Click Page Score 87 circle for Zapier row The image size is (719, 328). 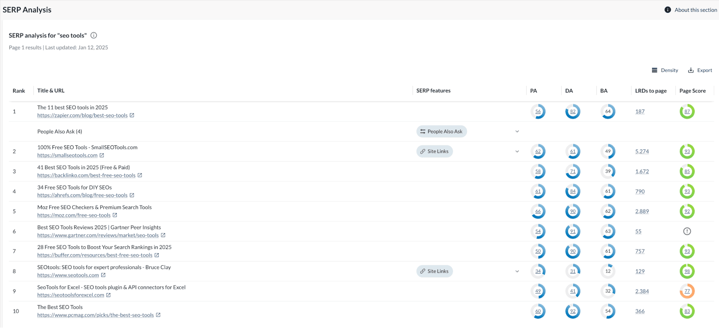click(687, 112)
